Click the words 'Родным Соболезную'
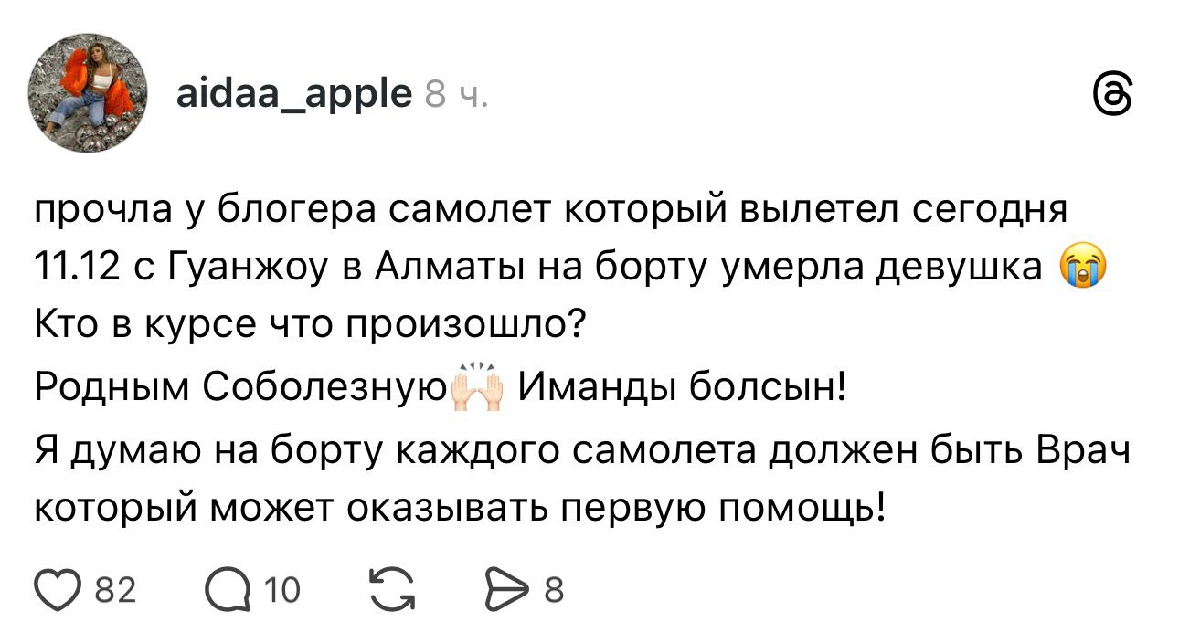 pyautogui.click(x=239, y=392)
